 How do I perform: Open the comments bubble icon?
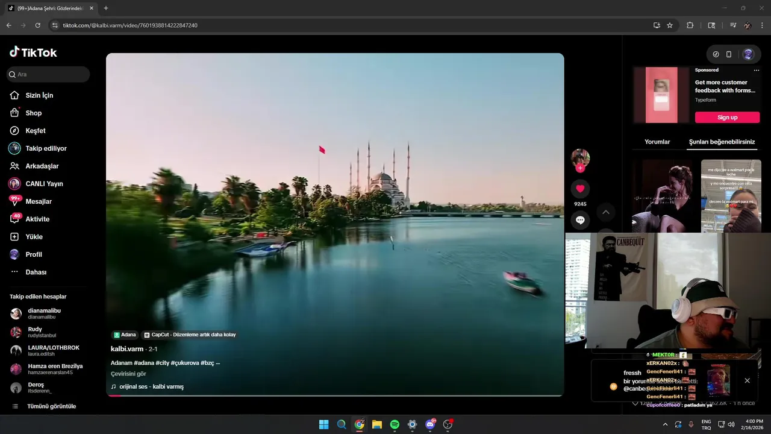tap(580, 220)
